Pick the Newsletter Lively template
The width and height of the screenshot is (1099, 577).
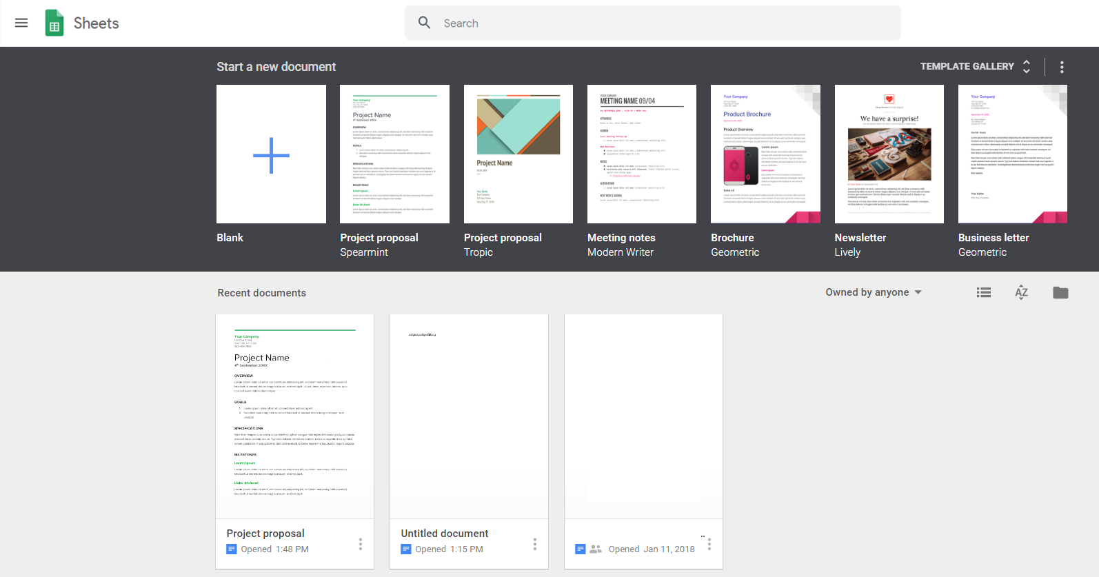889,154
